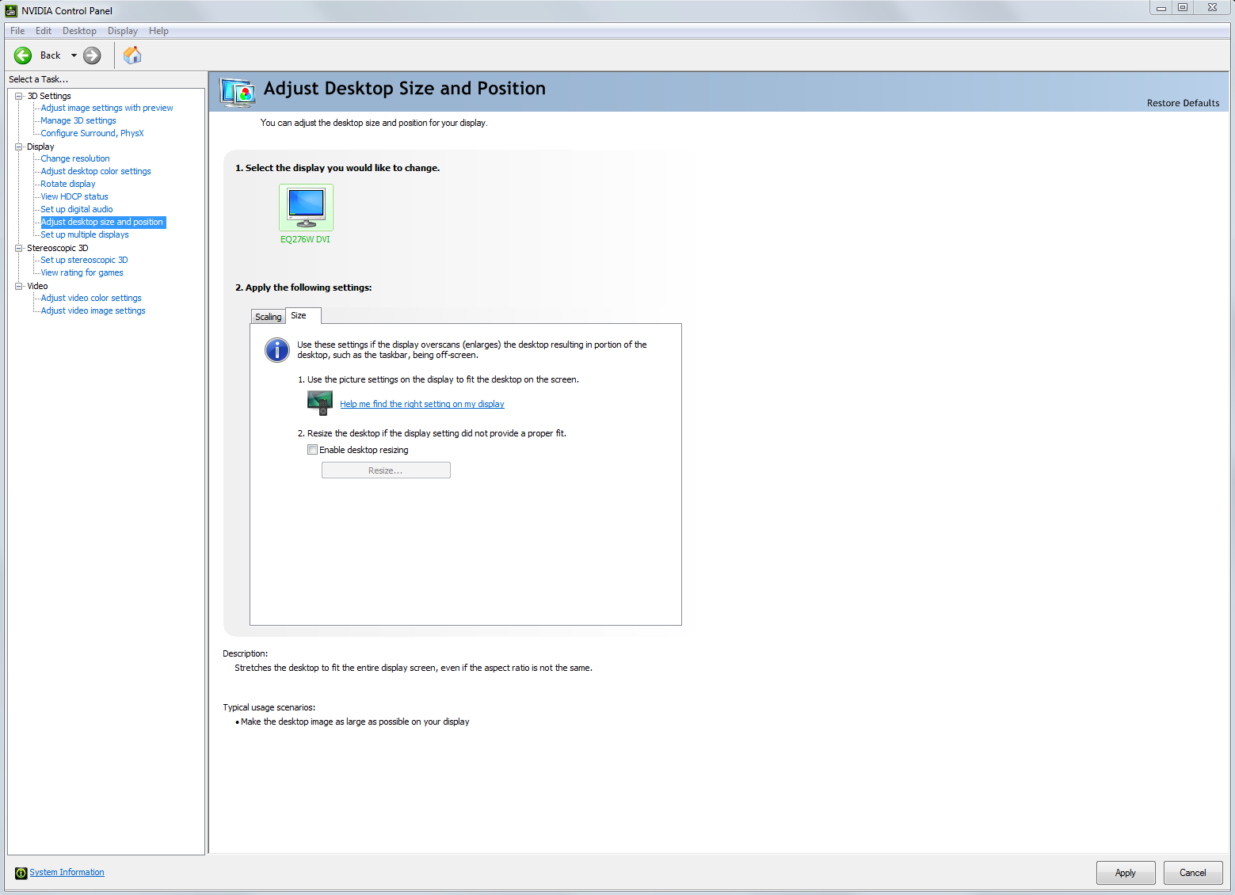Click the Resize... button
The height and width of the screenshot is (895, 1235).
[x=386, y=470]
